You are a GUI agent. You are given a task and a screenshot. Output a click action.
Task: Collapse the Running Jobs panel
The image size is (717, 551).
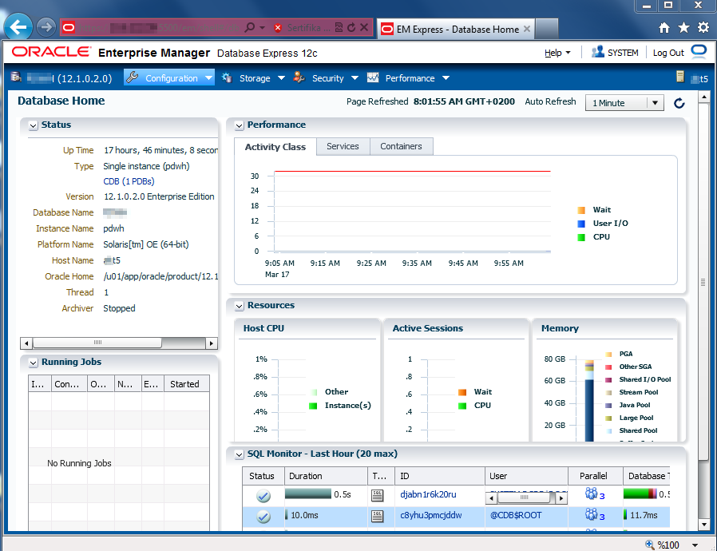point(33,363)
